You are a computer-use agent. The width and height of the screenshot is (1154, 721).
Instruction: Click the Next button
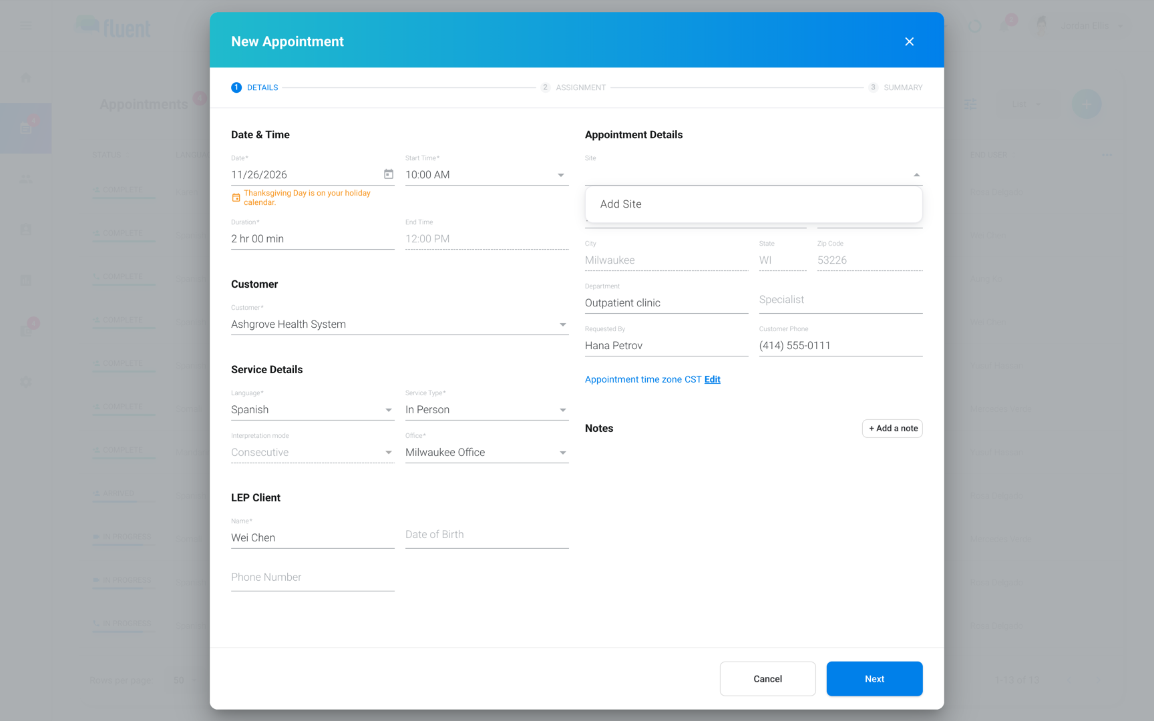tap(874, 679)
